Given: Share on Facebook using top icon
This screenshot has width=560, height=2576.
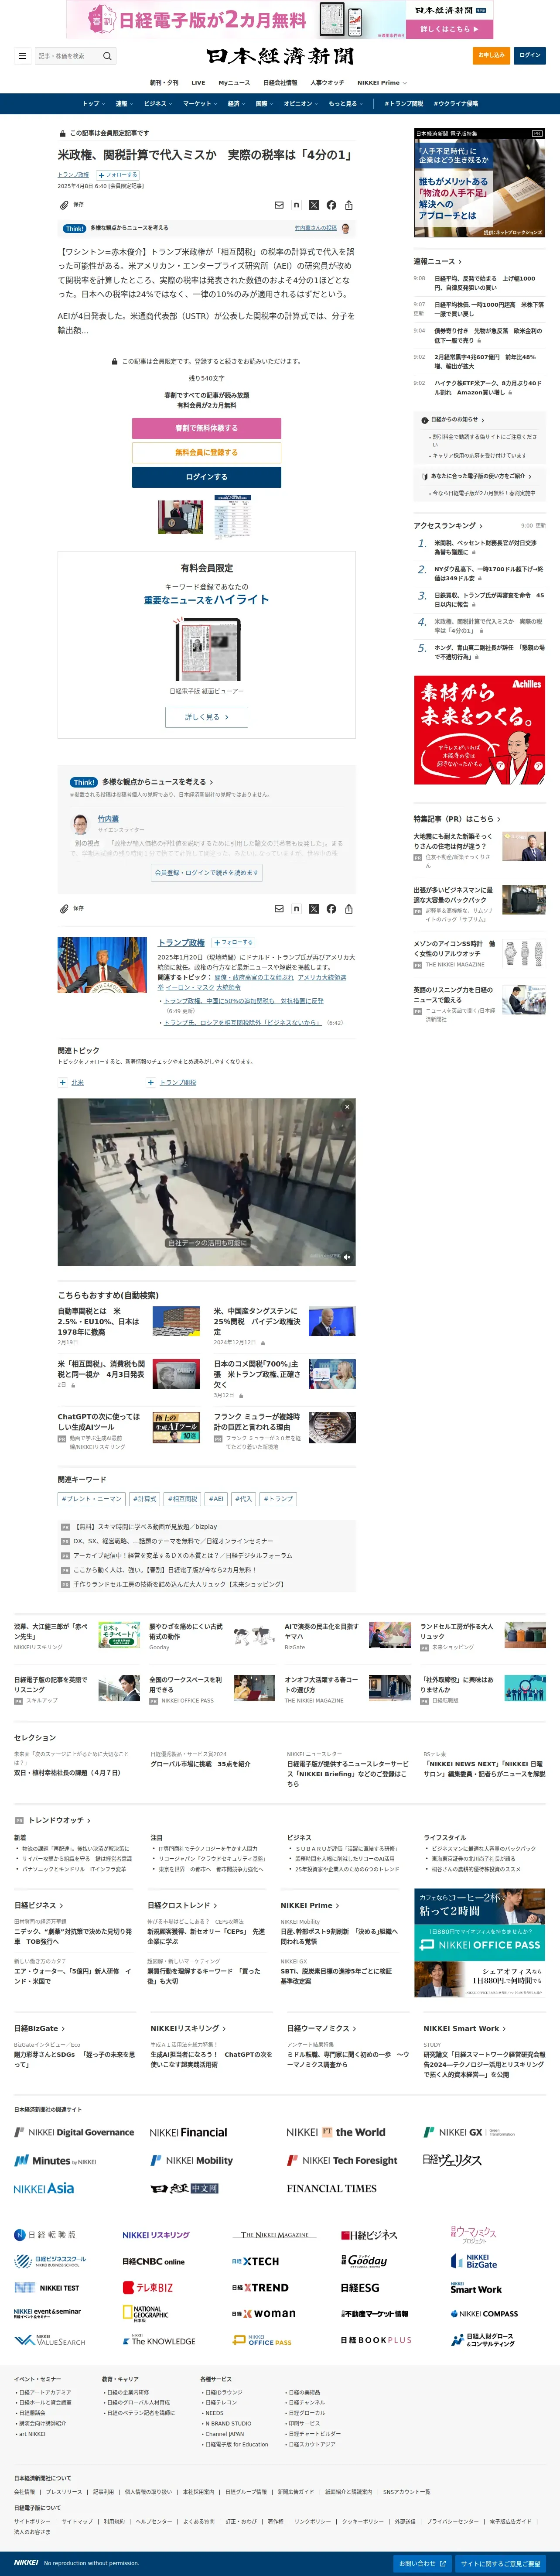Looking at the screenshot, I should [x=331, y=205].
